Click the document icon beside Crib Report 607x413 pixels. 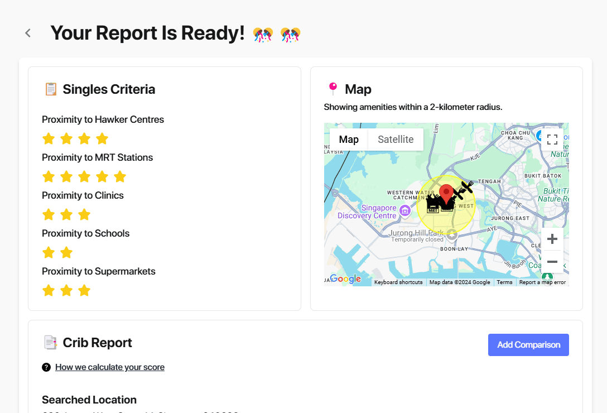tap(50, 343)
